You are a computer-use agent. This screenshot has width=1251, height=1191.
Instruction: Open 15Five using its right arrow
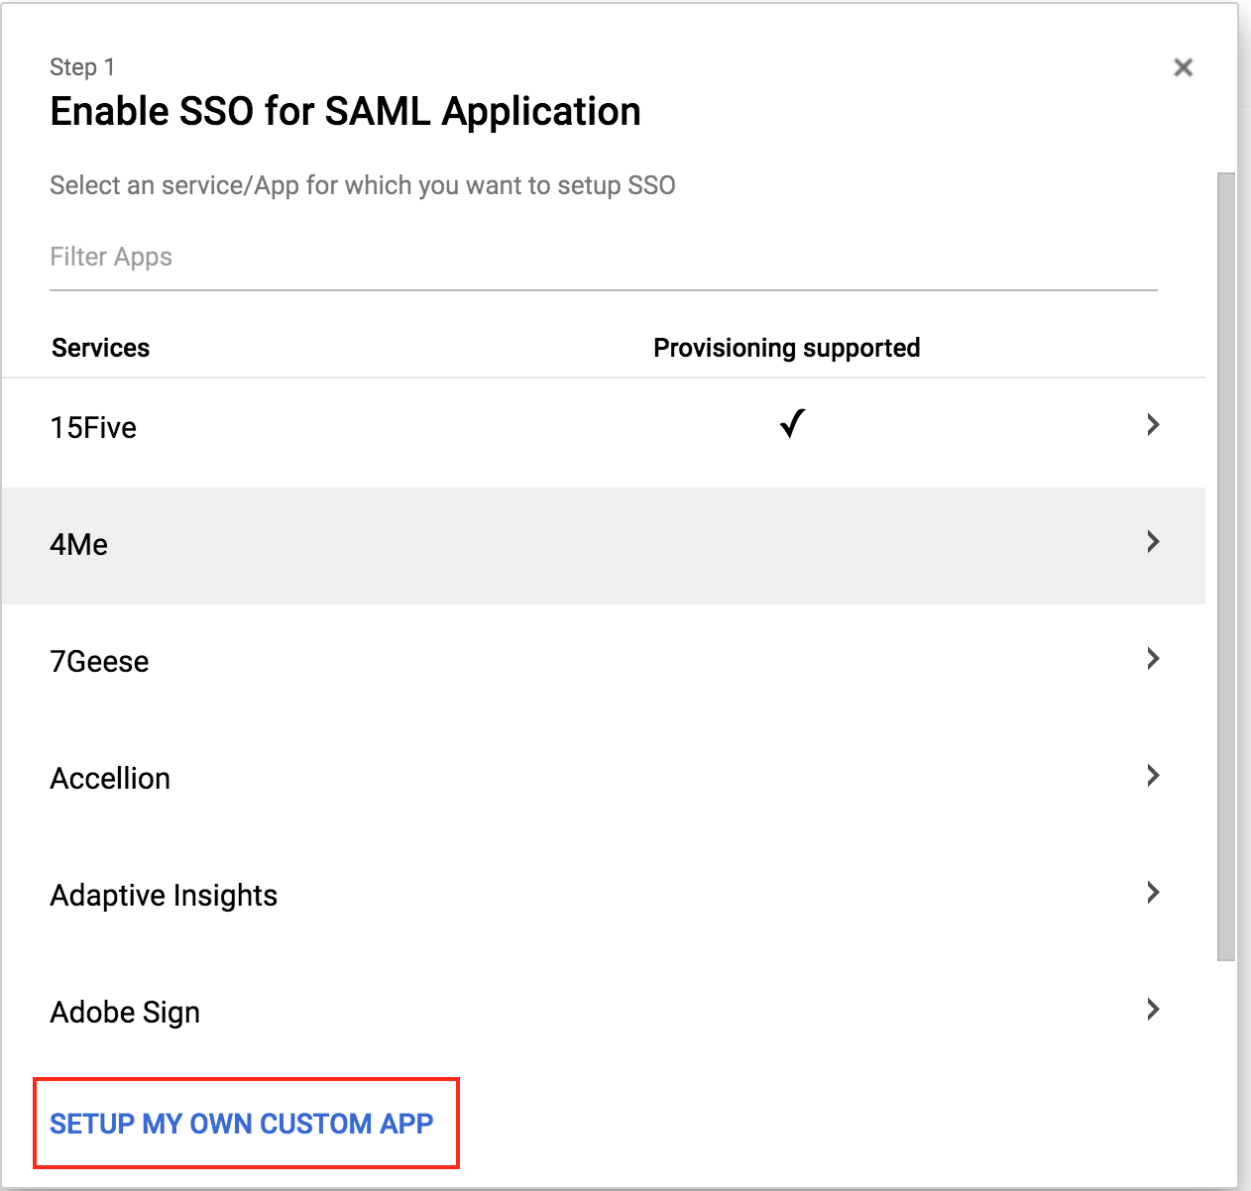click(x=1152, y=425)
